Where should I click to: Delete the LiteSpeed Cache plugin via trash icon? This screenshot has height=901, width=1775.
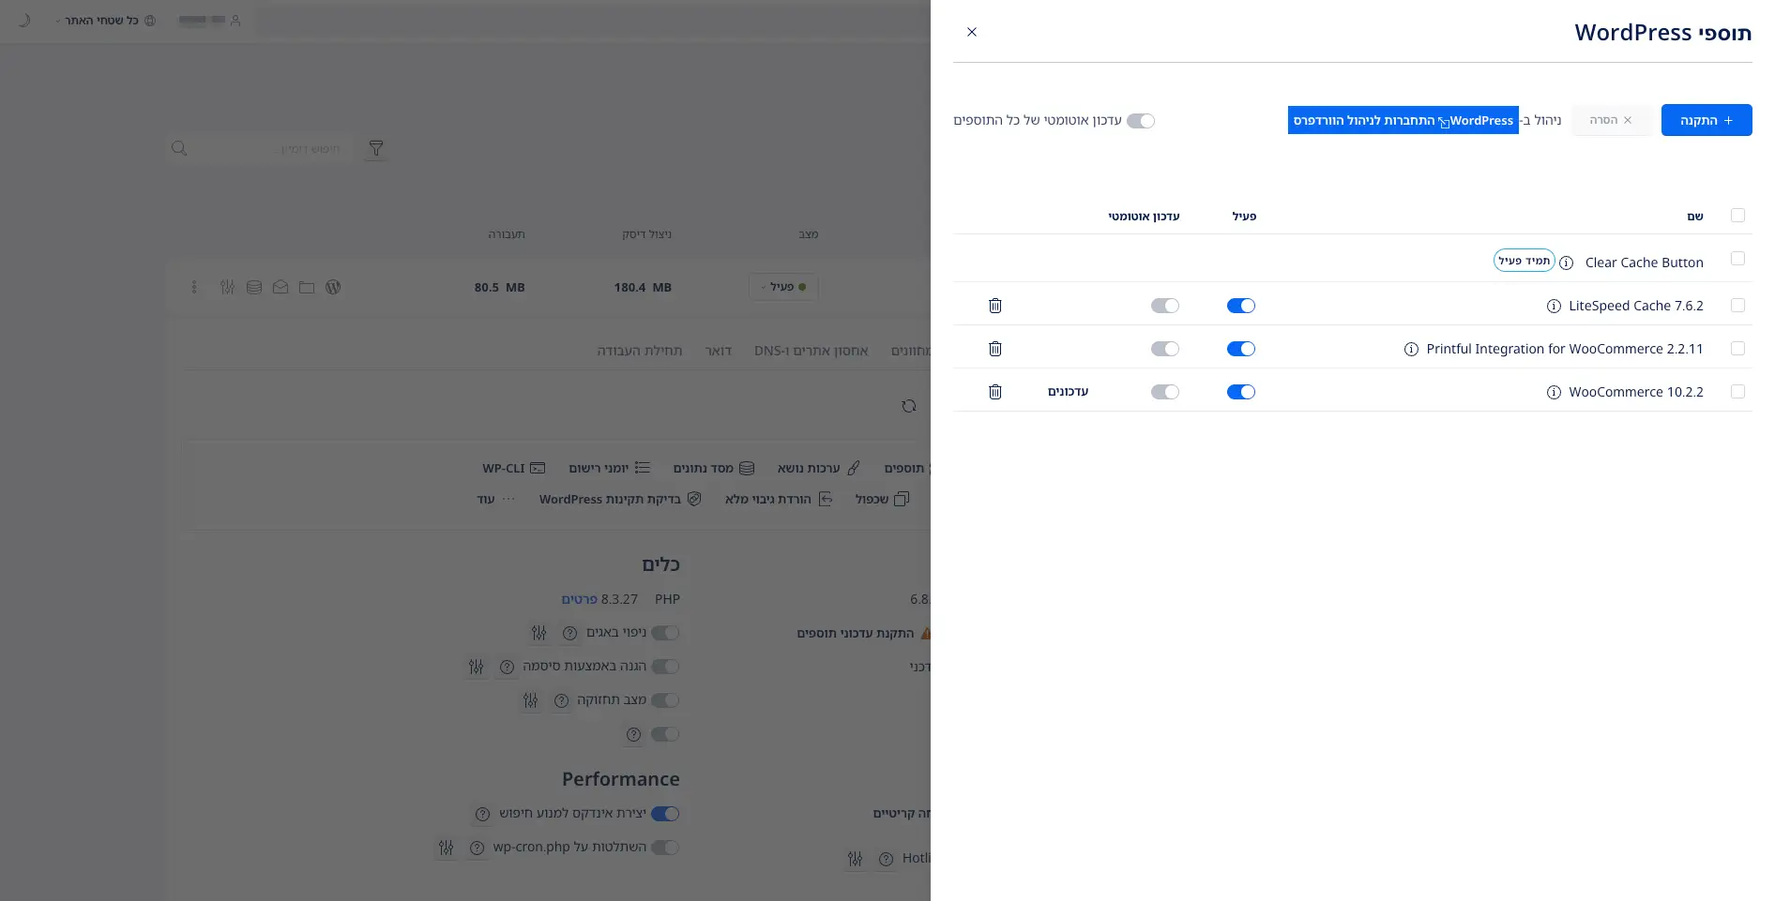pyautogui.click(x=995, y=306)
